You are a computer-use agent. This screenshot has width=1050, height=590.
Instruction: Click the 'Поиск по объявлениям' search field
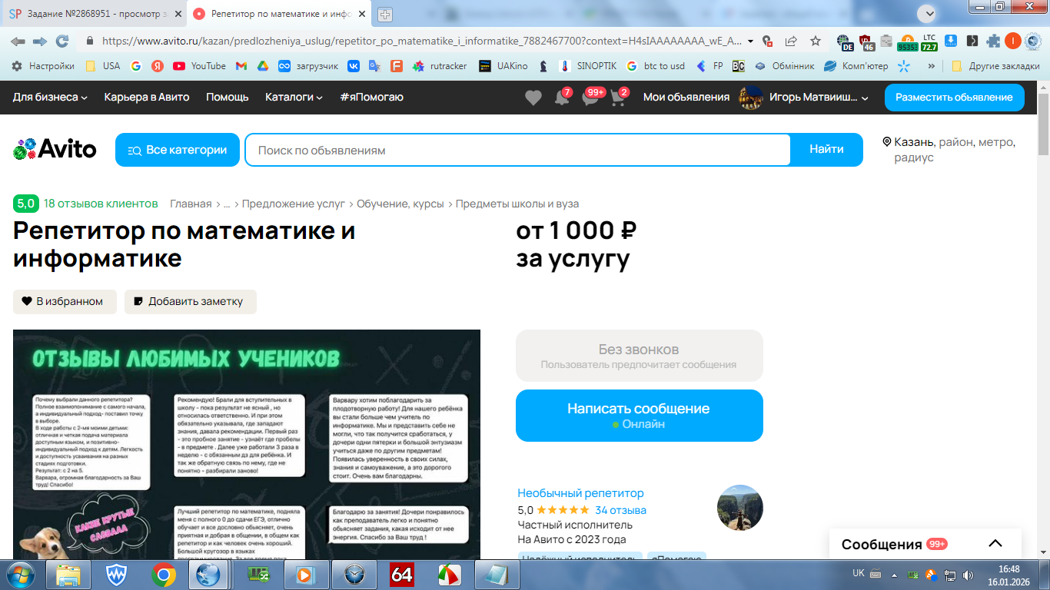tap(518, 150)
